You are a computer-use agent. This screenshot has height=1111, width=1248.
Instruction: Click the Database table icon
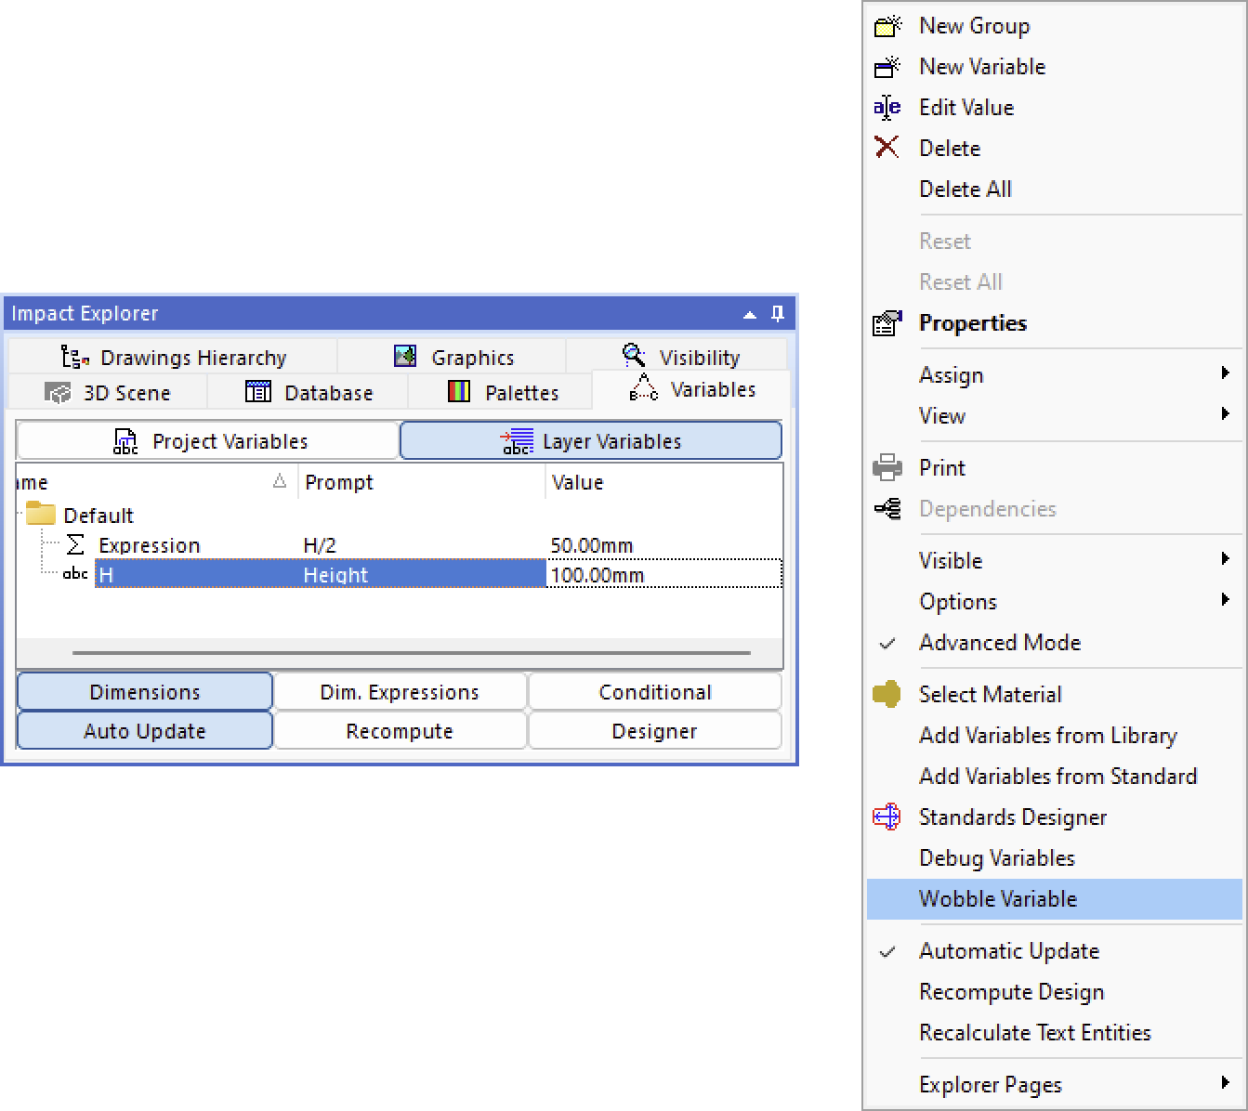tap(258, 392)
